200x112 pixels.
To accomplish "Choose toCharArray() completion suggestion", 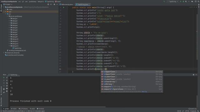I will coord(132,82).
